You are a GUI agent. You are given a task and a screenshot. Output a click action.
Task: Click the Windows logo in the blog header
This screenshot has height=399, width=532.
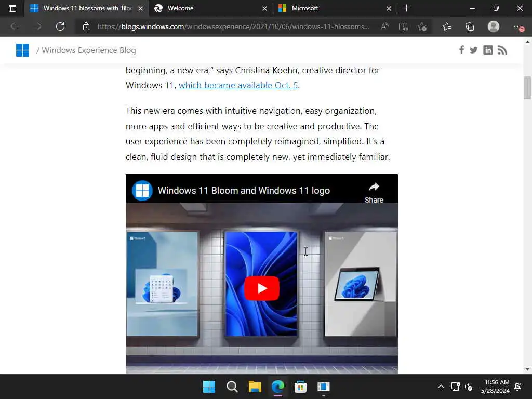click(x=23, y=50)
